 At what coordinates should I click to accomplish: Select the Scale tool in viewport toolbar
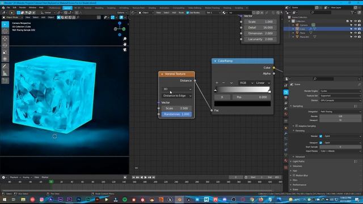click(x=5, y=52)
